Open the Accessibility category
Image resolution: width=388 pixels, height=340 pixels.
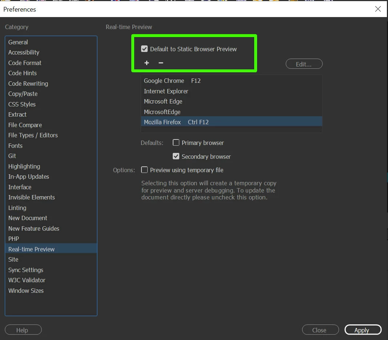[x=51, y=52]
